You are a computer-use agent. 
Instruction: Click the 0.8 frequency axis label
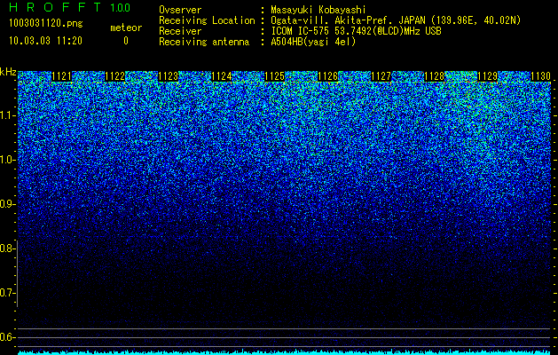click(x=7, y=248)
